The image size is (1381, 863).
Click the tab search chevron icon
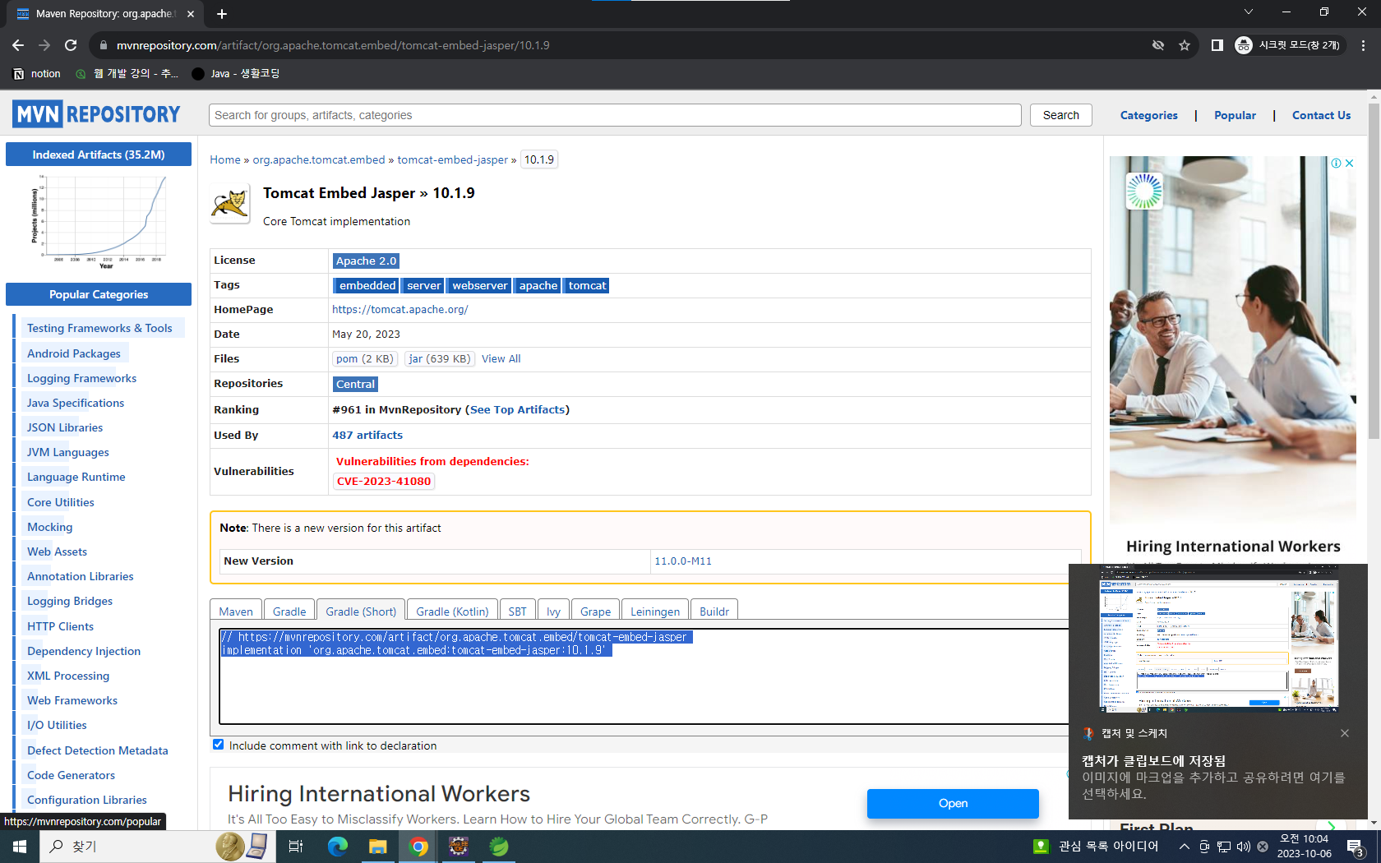click(x=1248, y=12)
